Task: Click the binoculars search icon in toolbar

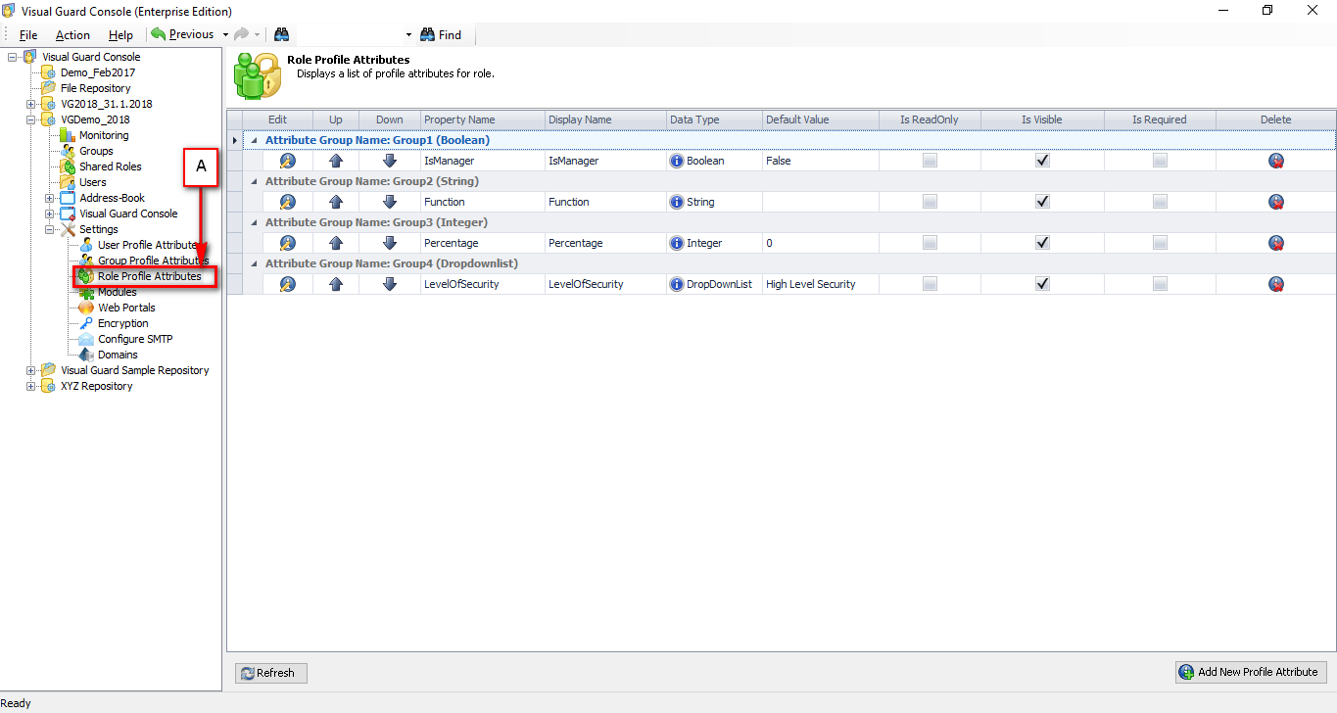Action: click(281, 34)
